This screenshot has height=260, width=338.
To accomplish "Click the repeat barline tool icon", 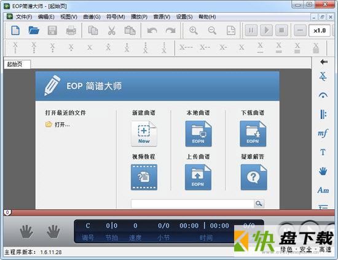I will (323, 114).
